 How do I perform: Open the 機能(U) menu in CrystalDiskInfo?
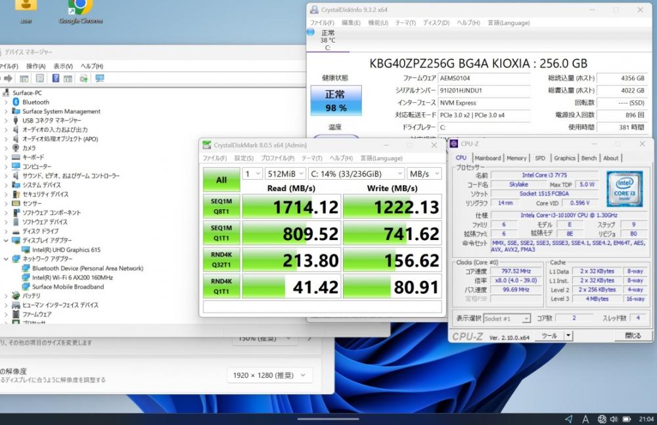point(378,22)
